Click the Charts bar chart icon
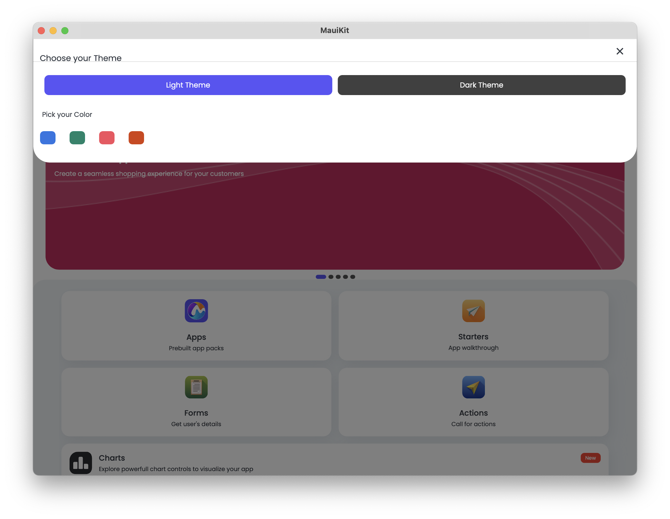 click(80, 462)
